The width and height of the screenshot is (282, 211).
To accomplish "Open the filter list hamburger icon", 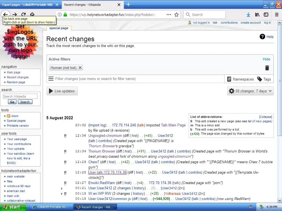I will pos(51,79).
